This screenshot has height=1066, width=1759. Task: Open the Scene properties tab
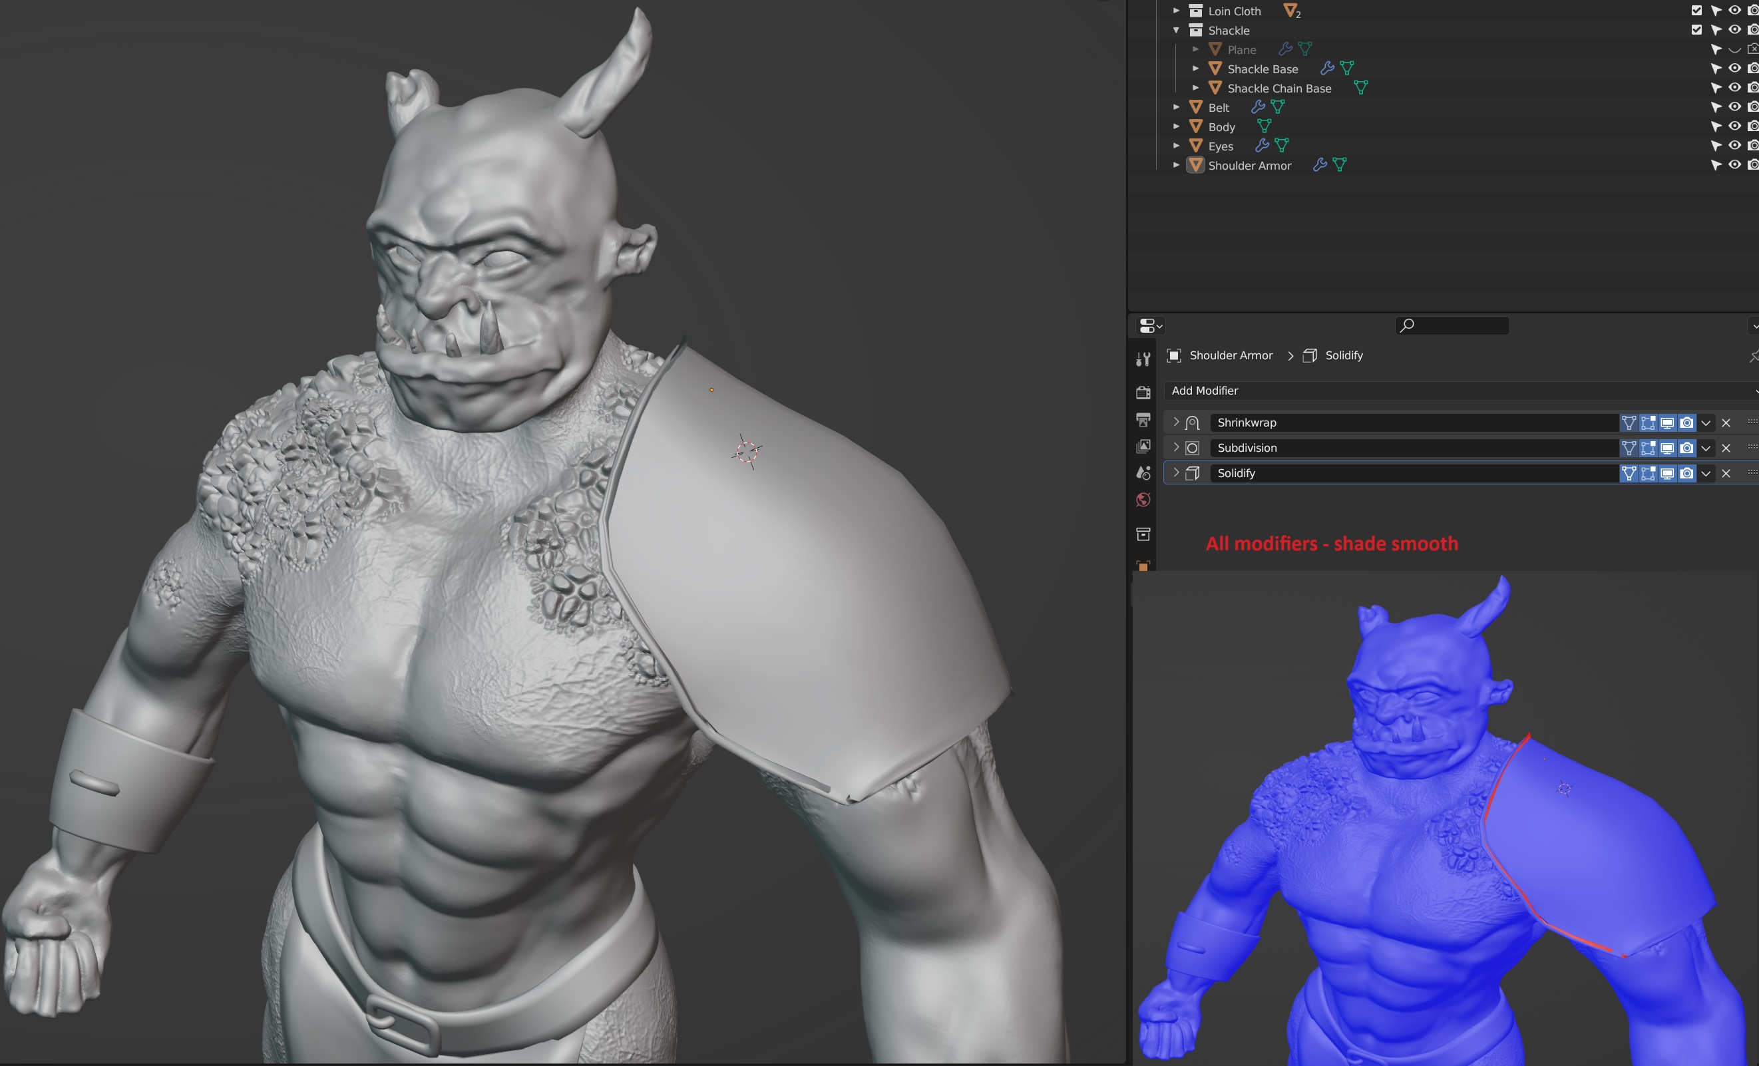[1143, 472]
